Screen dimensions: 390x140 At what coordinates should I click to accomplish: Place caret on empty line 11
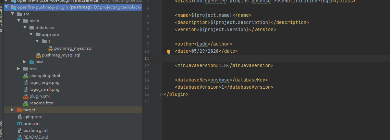tap(276, 59)
